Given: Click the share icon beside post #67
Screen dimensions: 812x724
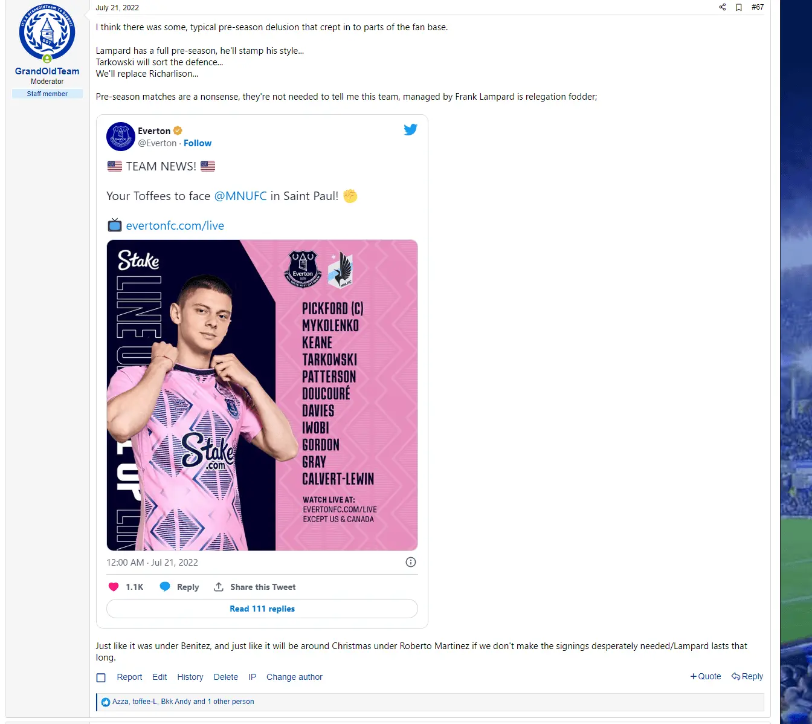Looking at the screenshot, I should [722, 7].
